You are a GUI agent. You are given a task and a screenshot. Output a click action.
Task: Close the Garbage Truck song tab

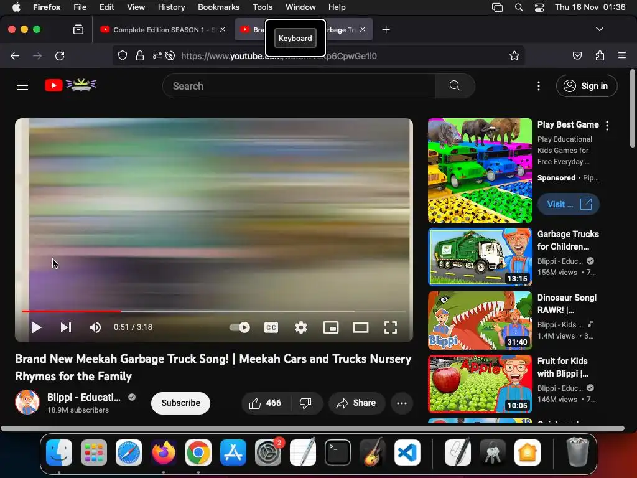(363, 29)
